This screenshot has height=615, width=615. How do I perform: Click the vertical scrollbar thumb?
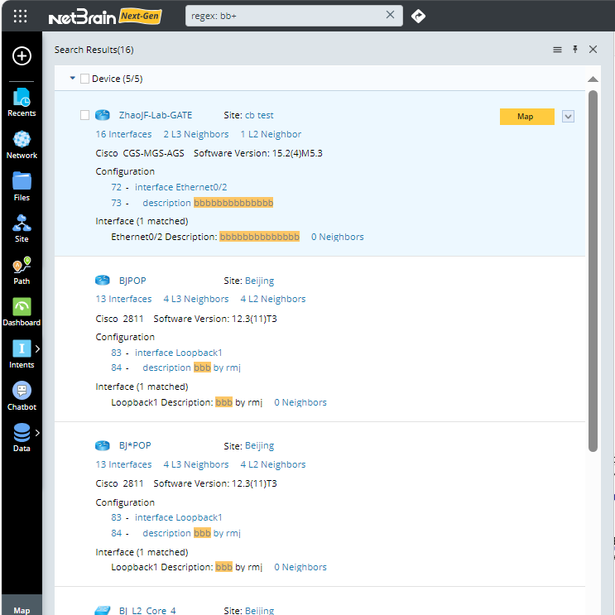593,271
